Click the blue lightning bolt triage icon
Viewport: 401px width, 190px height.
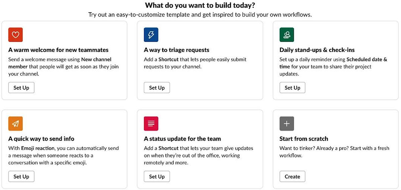pos(151,35)
